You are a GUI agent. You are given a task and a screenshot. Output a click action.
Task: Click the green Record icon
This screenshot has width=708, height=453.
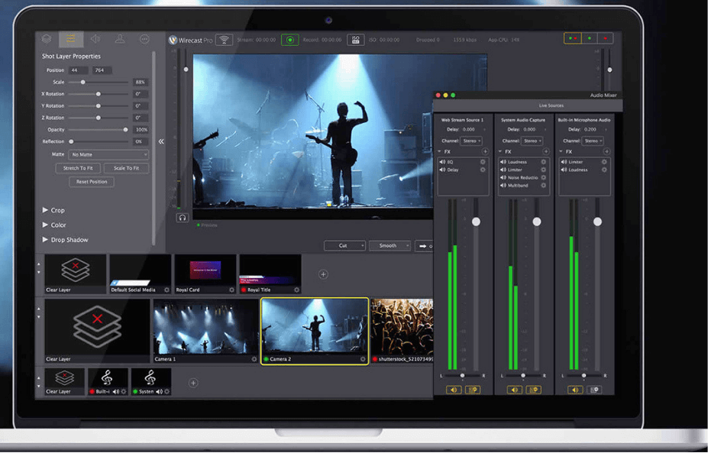click(290, 40)
